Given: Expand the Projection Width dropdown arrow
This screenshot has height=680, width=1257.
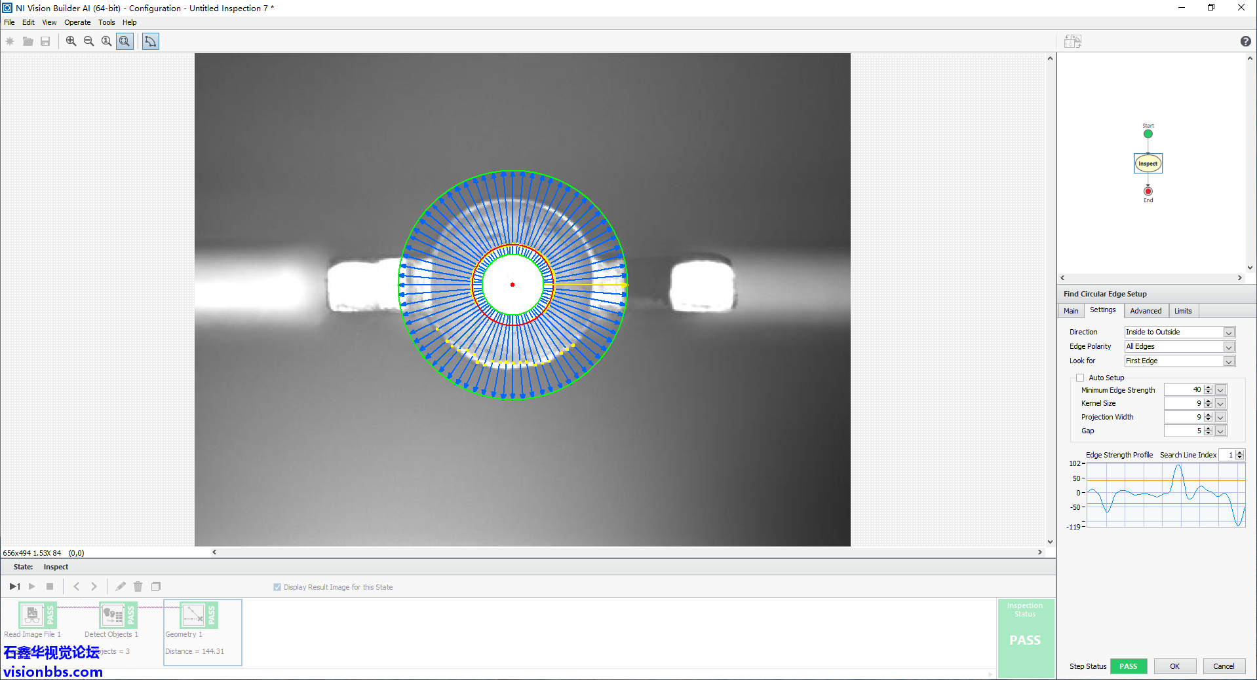Looking at the screenshot, I should [x=1220, y=418].
